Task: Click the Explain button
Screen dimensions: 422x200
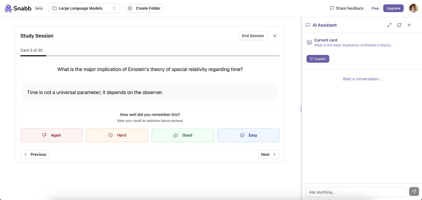Action: [318, 59]
